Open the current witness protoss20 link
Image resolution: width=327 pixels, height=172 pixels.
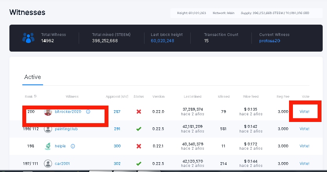tap(270, 41)
